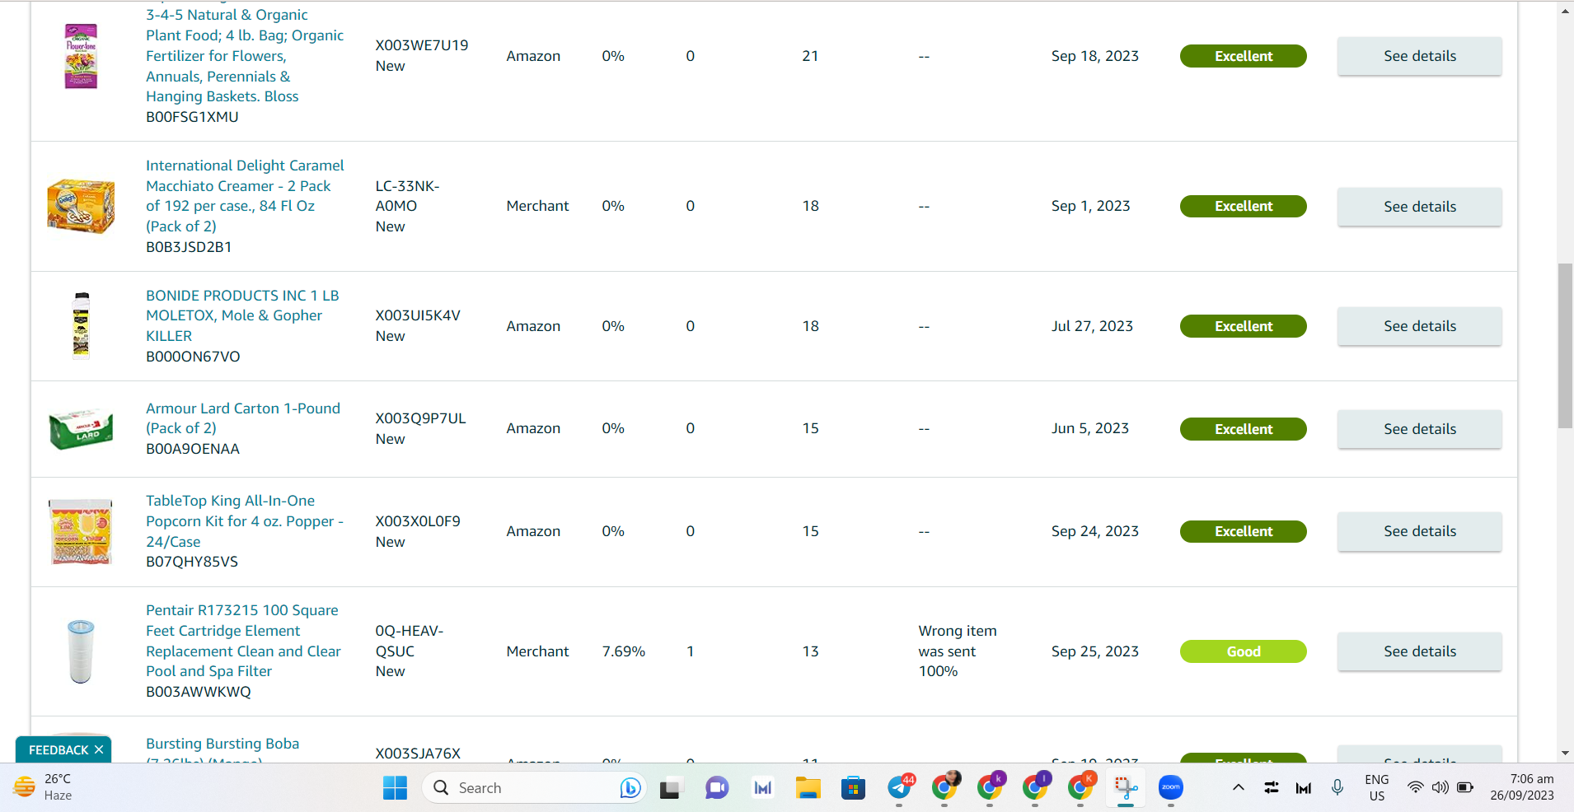
Task: See details for BONIDE MOLETOX row
Action: (x=1419, y=326)
